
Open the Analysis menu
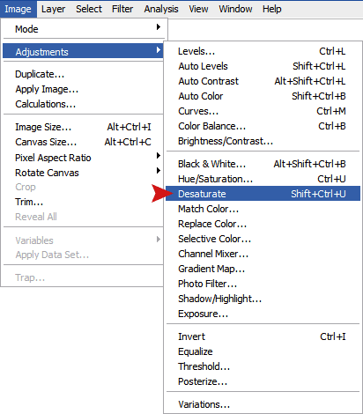[x=161, y=9]
